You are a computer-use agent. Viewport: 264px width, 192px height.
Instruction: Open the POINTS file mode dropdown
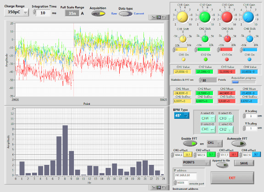tap(197, 162)
